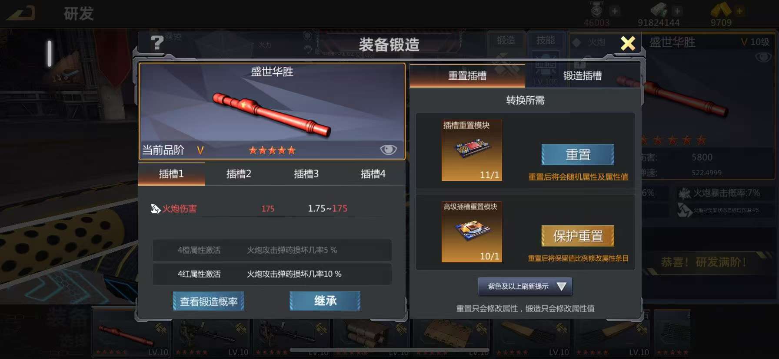Open the question mark help icon
779x359 pixels.
(157, 43)
